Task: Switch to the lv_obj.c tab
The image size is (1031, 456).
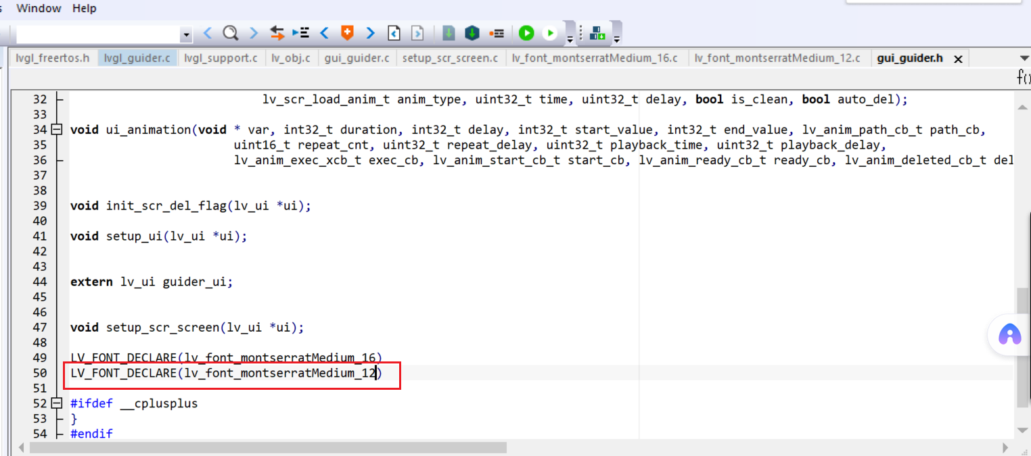Action: click(x=291, y=57)
